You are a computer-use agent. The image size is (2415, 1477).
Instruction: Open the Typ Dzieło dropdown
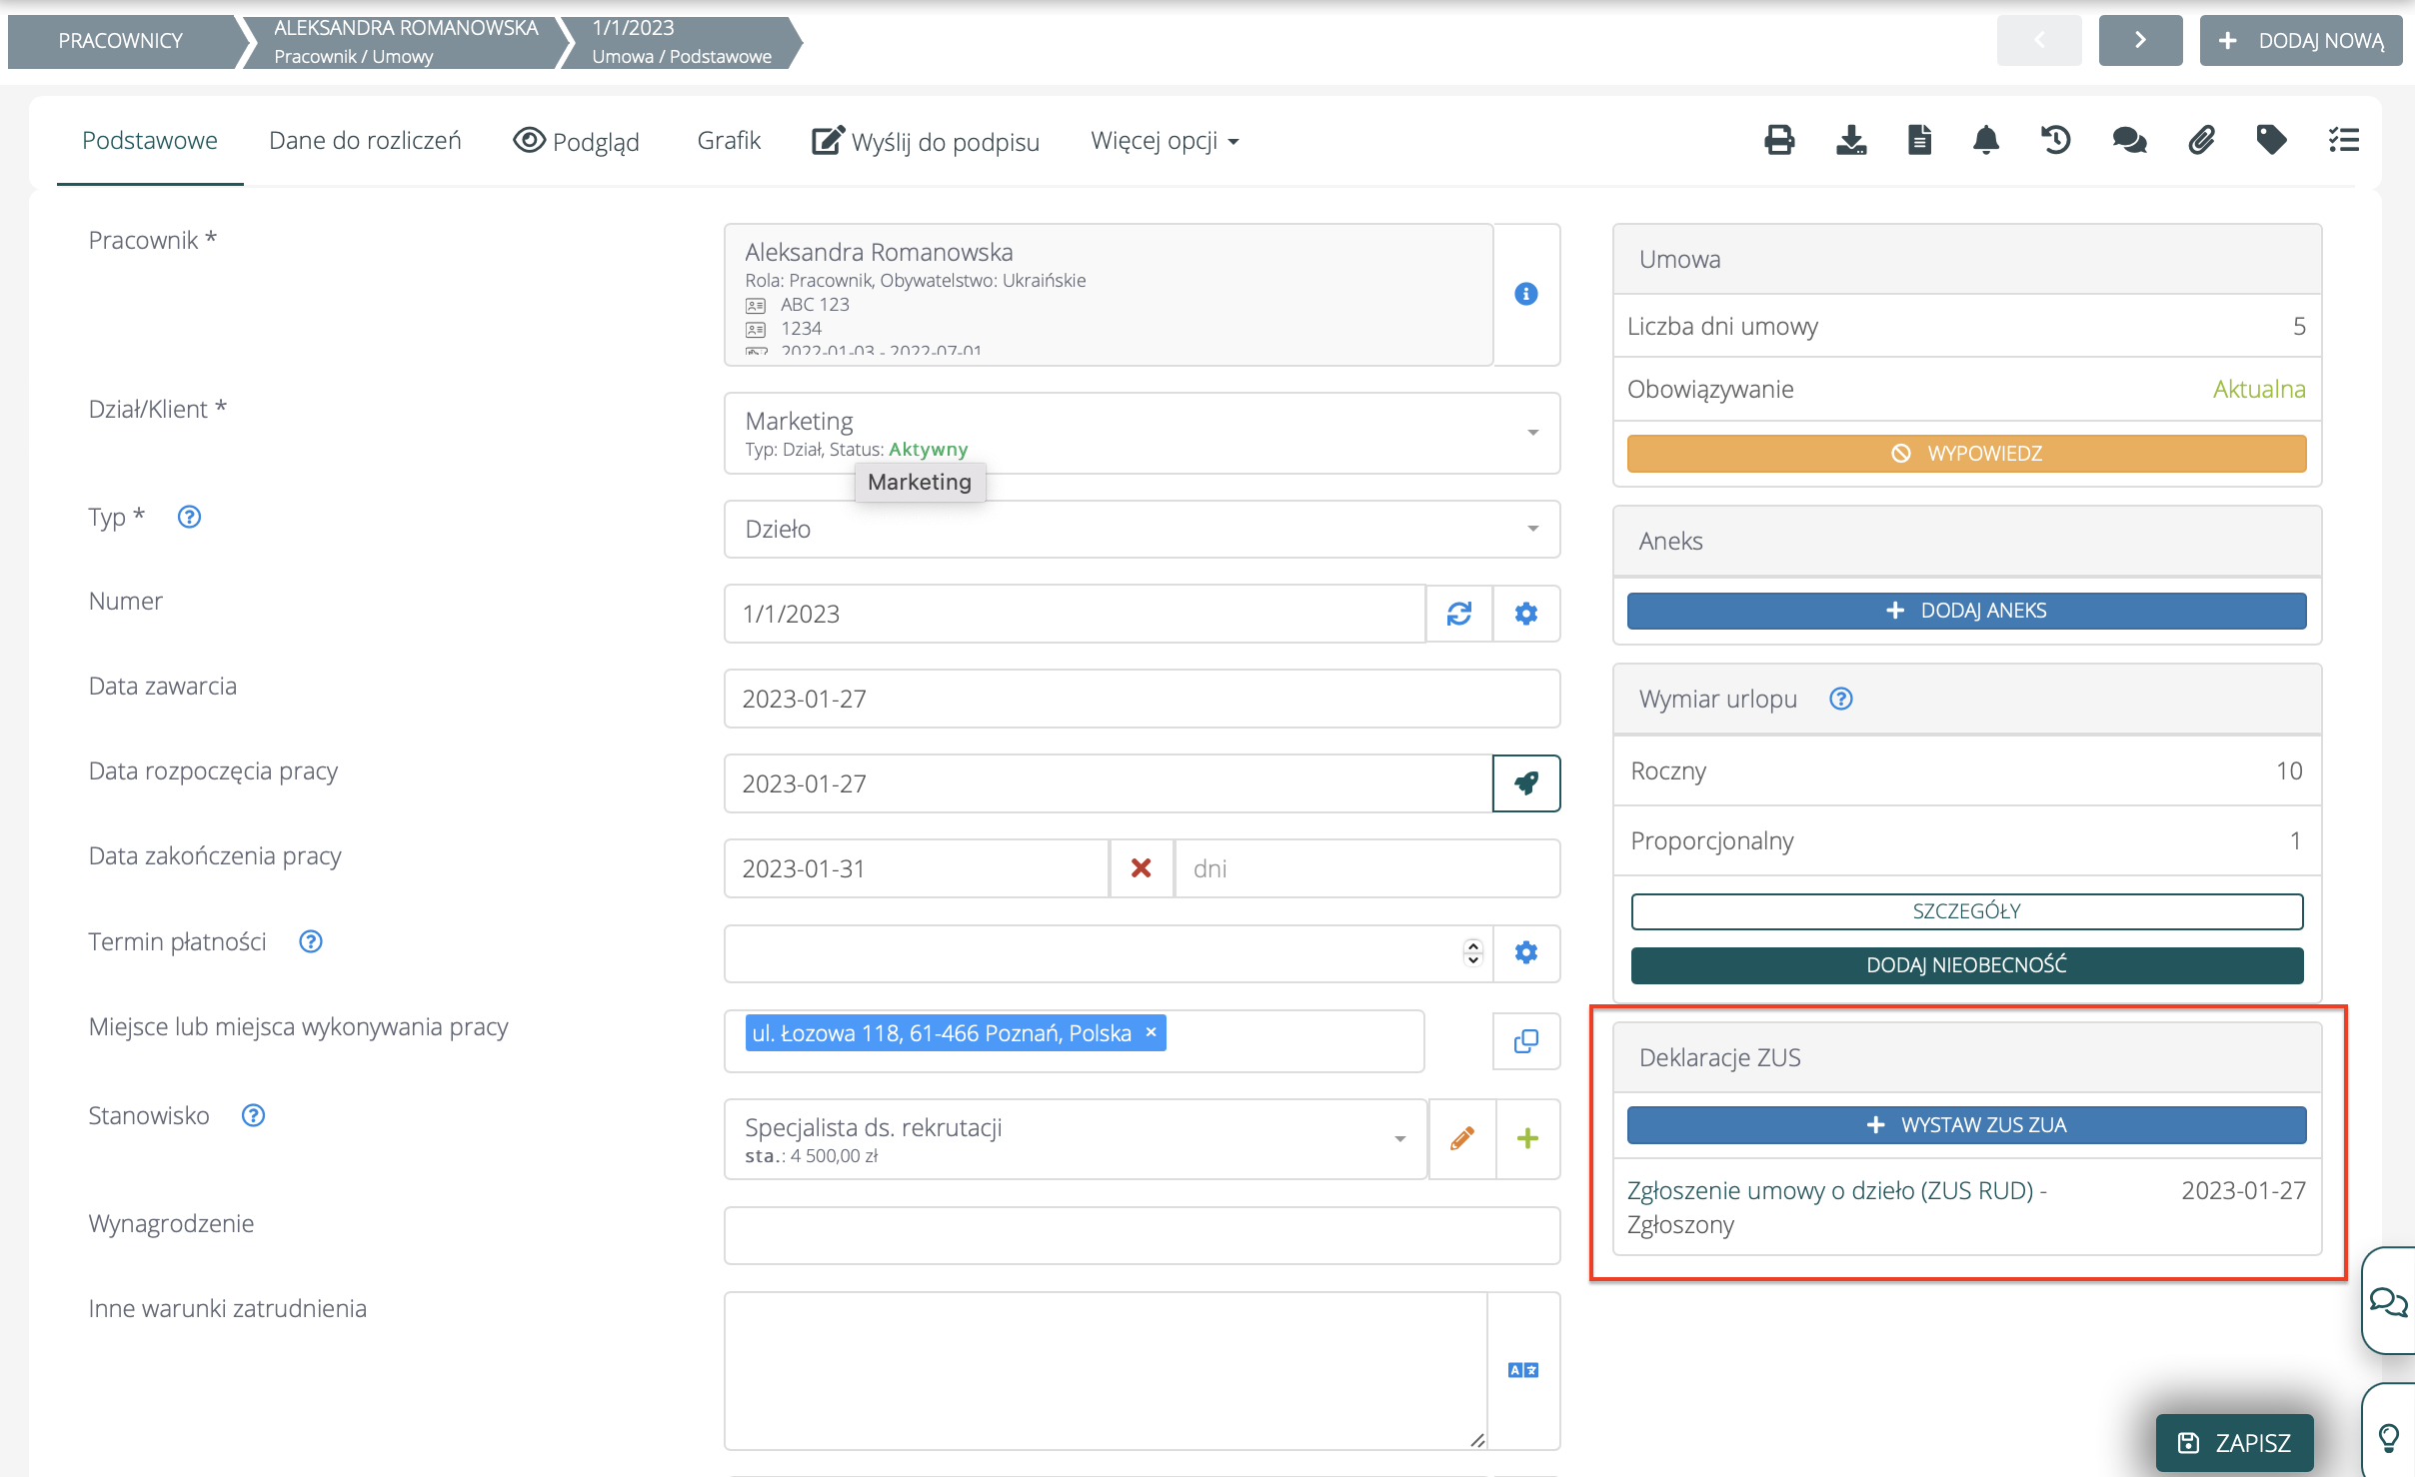(1532, 529)
